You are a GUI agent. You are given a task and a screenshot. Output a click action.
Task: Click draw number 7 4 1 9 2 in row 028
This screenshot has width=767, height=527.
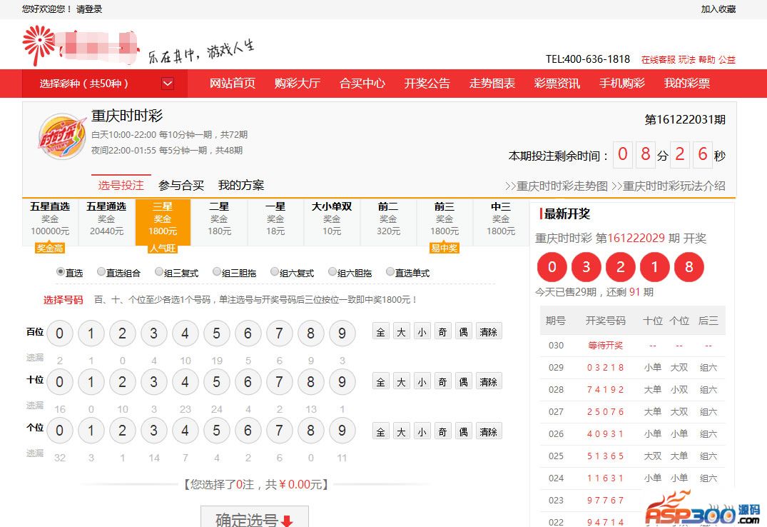[606, 390]
